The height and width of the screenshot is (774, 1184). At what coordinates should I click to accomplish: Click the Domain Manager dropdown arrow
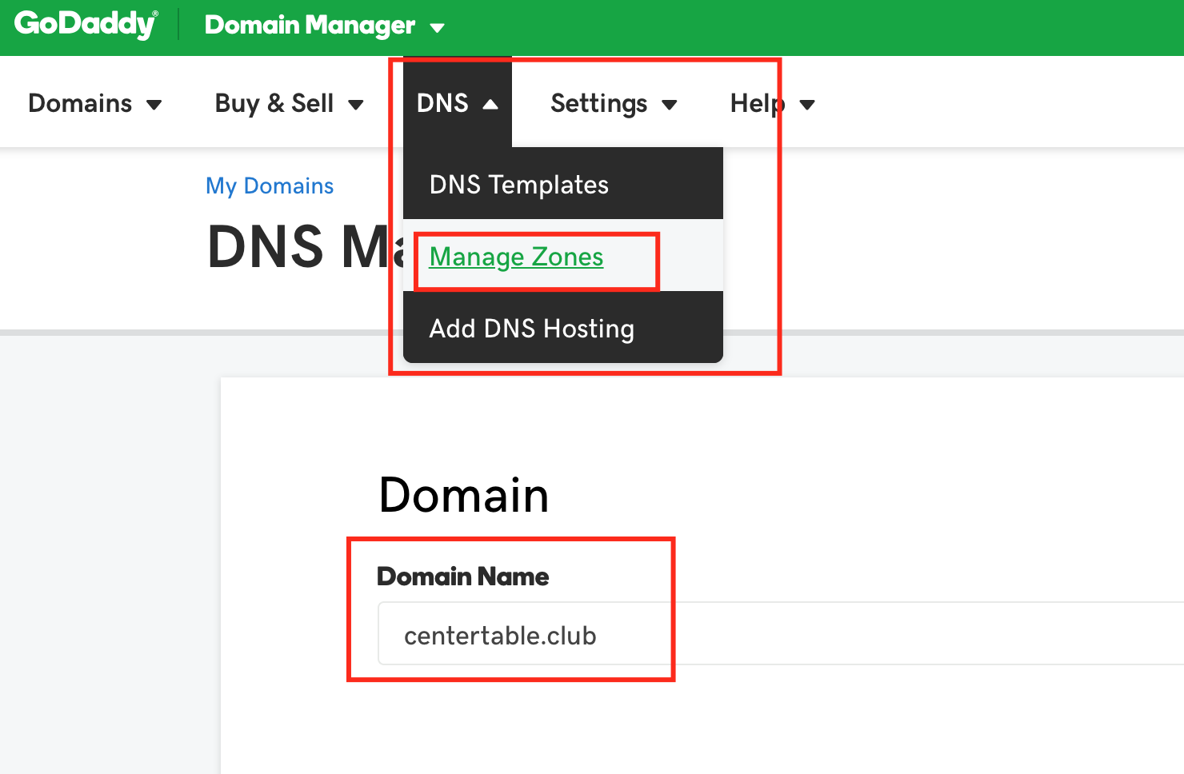pyautogui.click(x=437, y=28)
